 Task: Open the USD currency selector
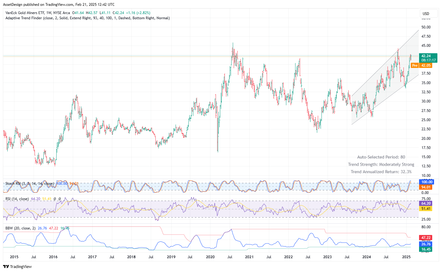[x=429, y=14]
